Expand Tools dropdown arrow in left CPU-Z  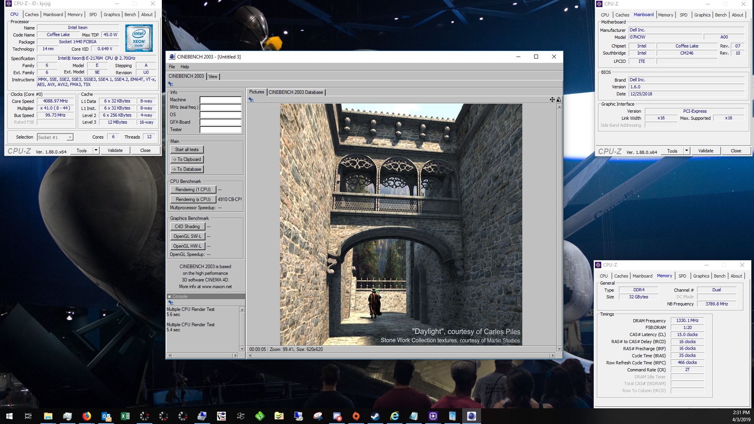coord(95,150)
